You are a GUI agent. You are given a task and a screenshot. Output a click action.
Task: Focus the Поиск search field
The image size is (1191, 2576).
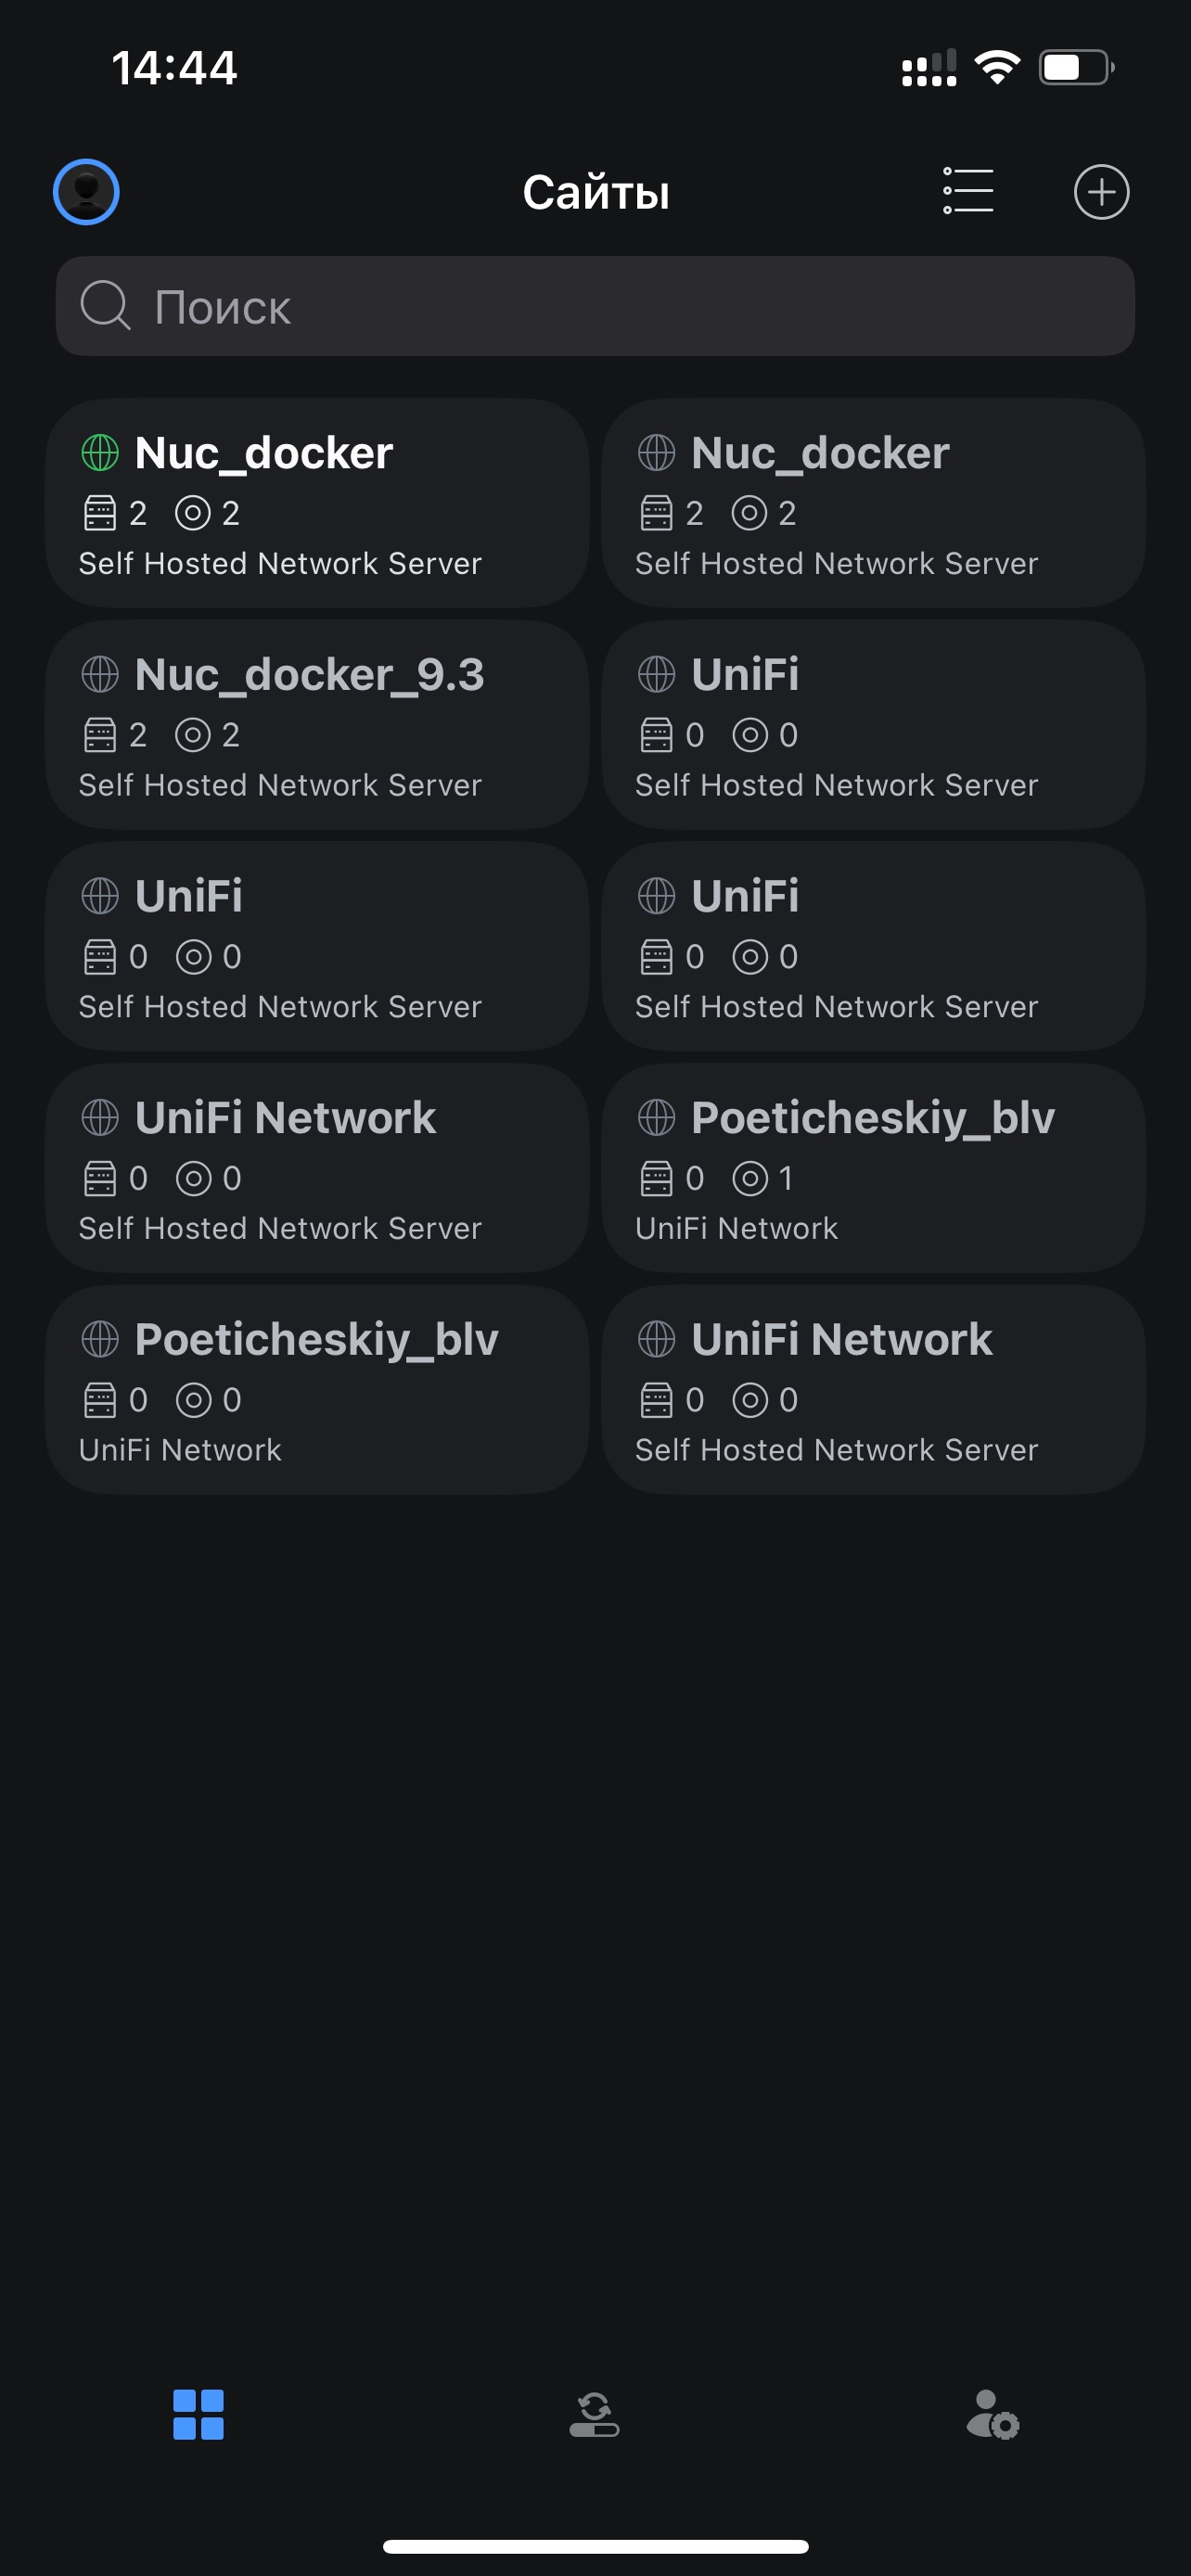(x=595, y=307)
